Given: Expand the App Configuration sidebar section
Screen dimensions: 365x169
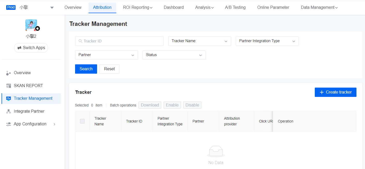Looking at the screenshot, I should point(54,124).
